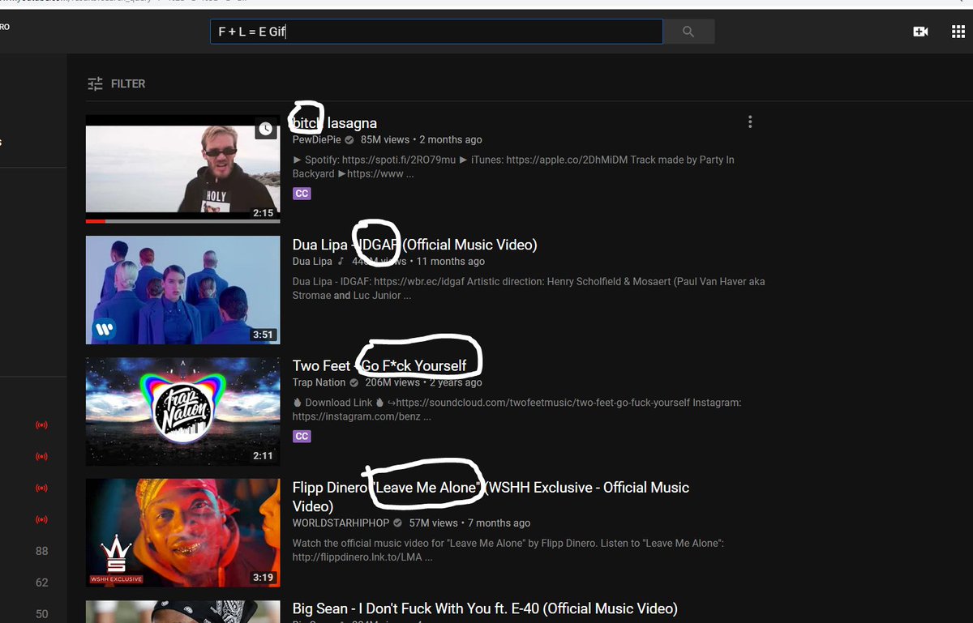The image size is (973, 623).
Task: Click the search magnifier button
Action: tap(688, 32)
